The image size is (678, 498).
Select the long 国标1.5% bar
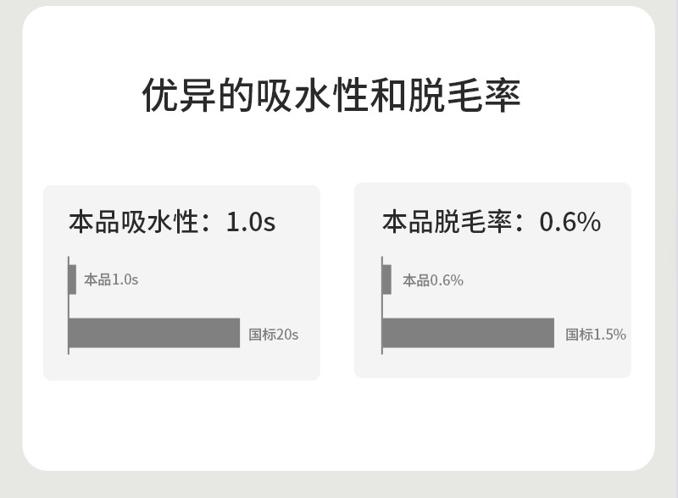coord(468,333)
